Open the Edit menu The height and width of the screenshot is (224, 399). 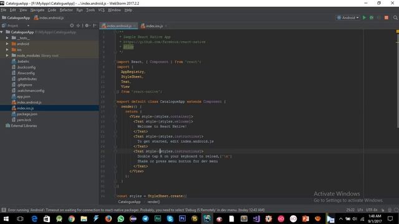pos(12,10)
